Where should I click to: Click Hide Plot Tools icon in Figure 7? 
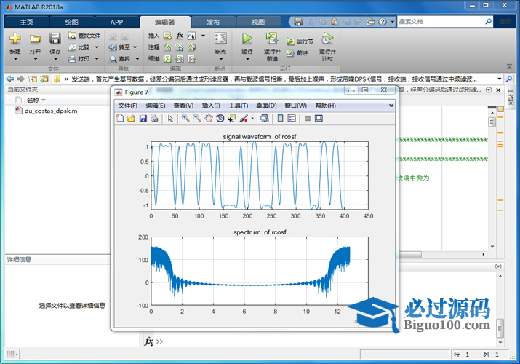(308, 118)
